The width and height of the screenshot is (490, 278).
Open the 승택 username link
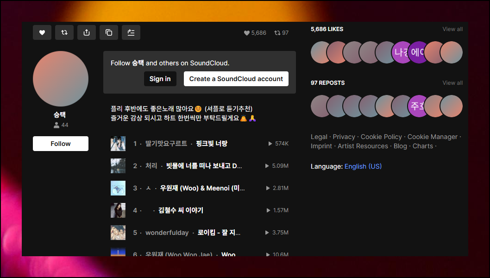[60, 115]
